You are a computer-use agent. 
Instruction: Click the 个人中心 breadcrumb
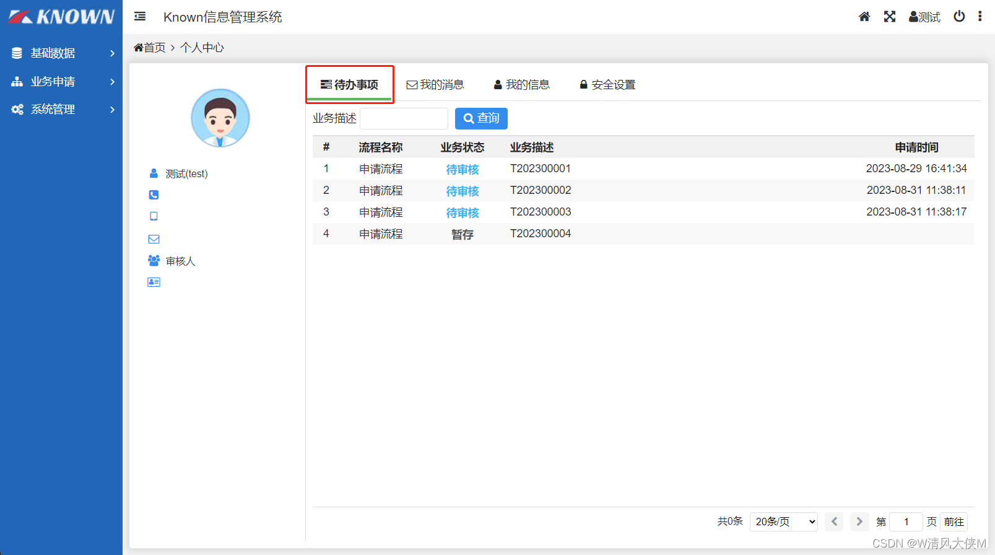point(202,48)
